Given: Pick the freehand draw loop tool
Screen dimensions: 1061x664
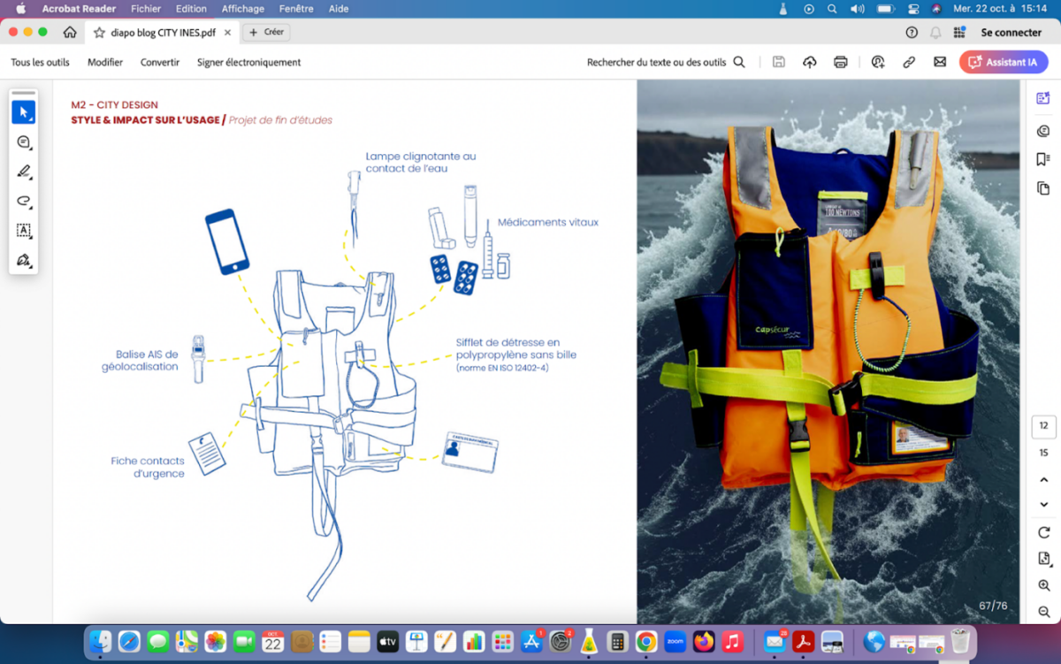Looking at the screenshot, I should click(x=23, y=202).
